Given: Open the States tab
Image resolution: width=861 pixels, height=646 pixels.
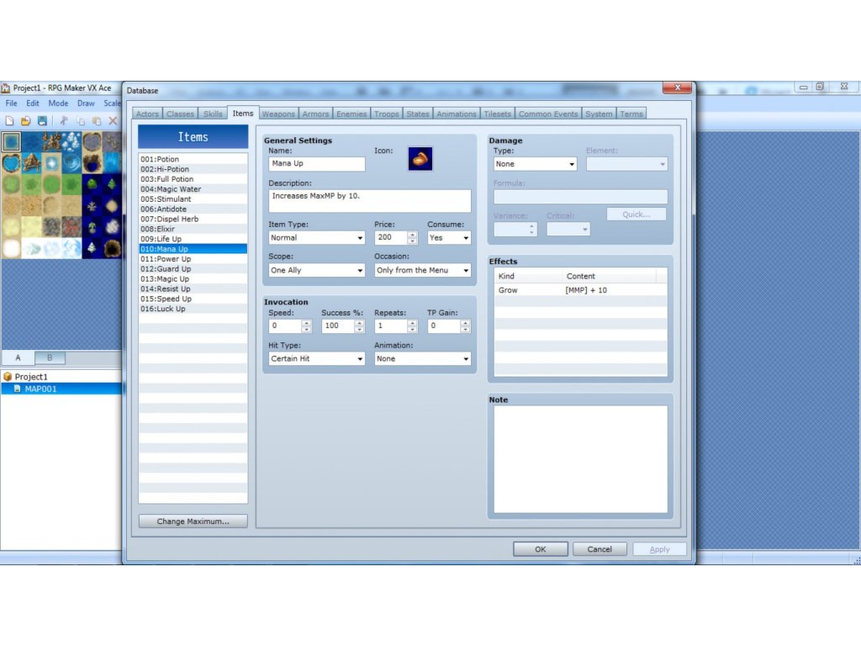Looking at the screenshot, I should 417,114.
